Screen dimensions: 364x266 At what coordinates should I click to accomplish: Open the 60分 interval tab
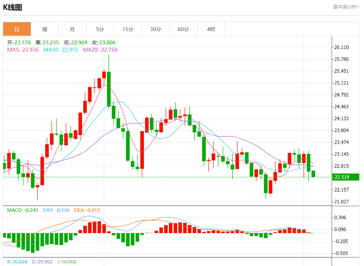183,29
